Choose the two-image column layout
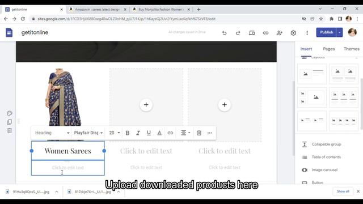This screenshot has height=204, width=363. pos(344,74)
